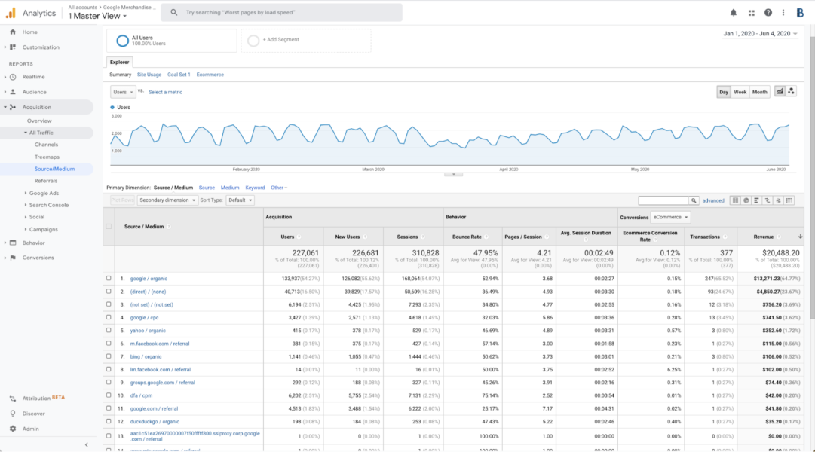The width and height of the screenshot is (815, 452).
Task: Select the Percentage pie view icon
Action: click(746, 200)
